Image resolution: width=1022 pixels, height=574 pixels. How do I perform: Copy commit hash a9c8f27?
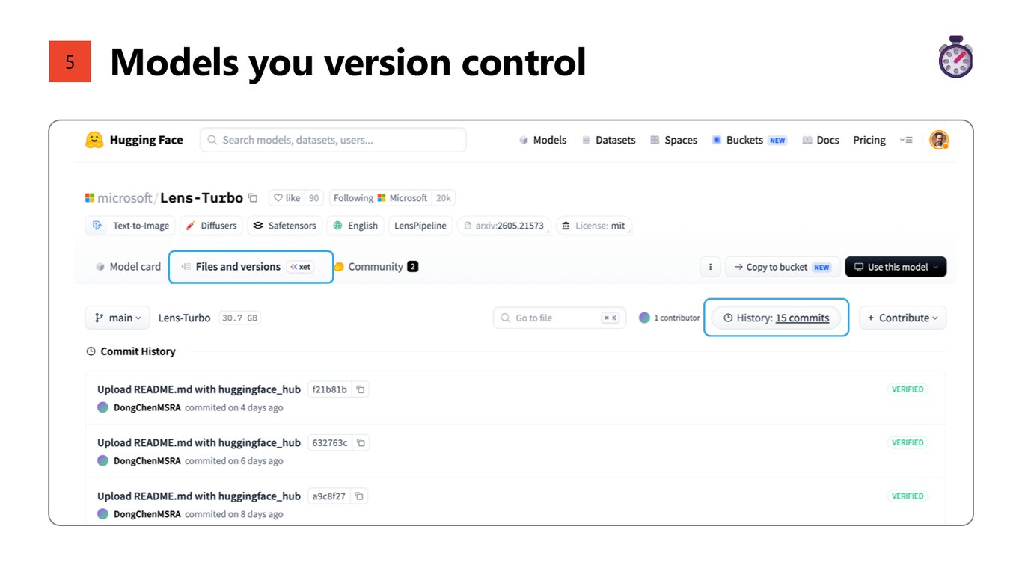[359, 496]
